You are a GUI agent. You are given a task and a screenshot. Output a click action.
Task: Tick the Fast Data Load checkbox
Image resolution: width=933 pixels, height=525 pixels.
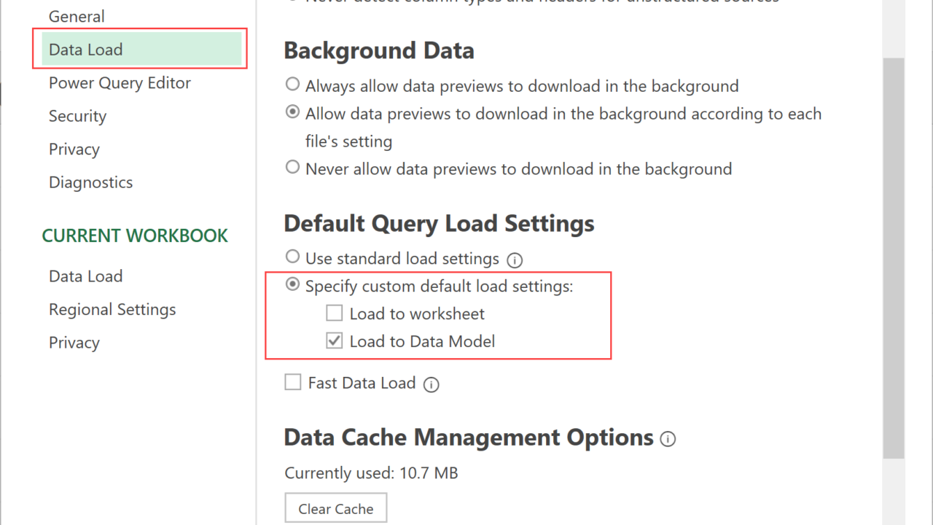pos(293,383)
